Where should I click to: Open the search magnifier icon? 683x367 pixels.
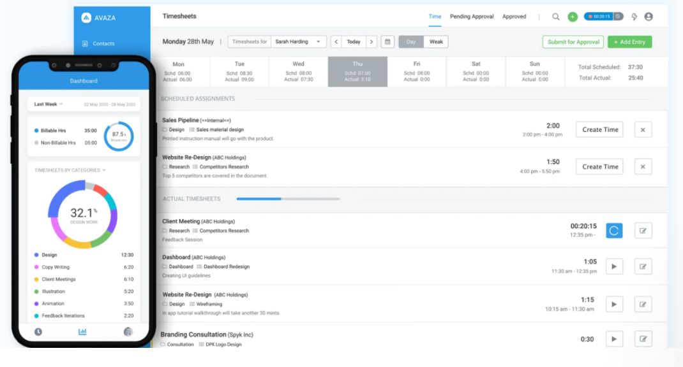(x=556, y=17)
